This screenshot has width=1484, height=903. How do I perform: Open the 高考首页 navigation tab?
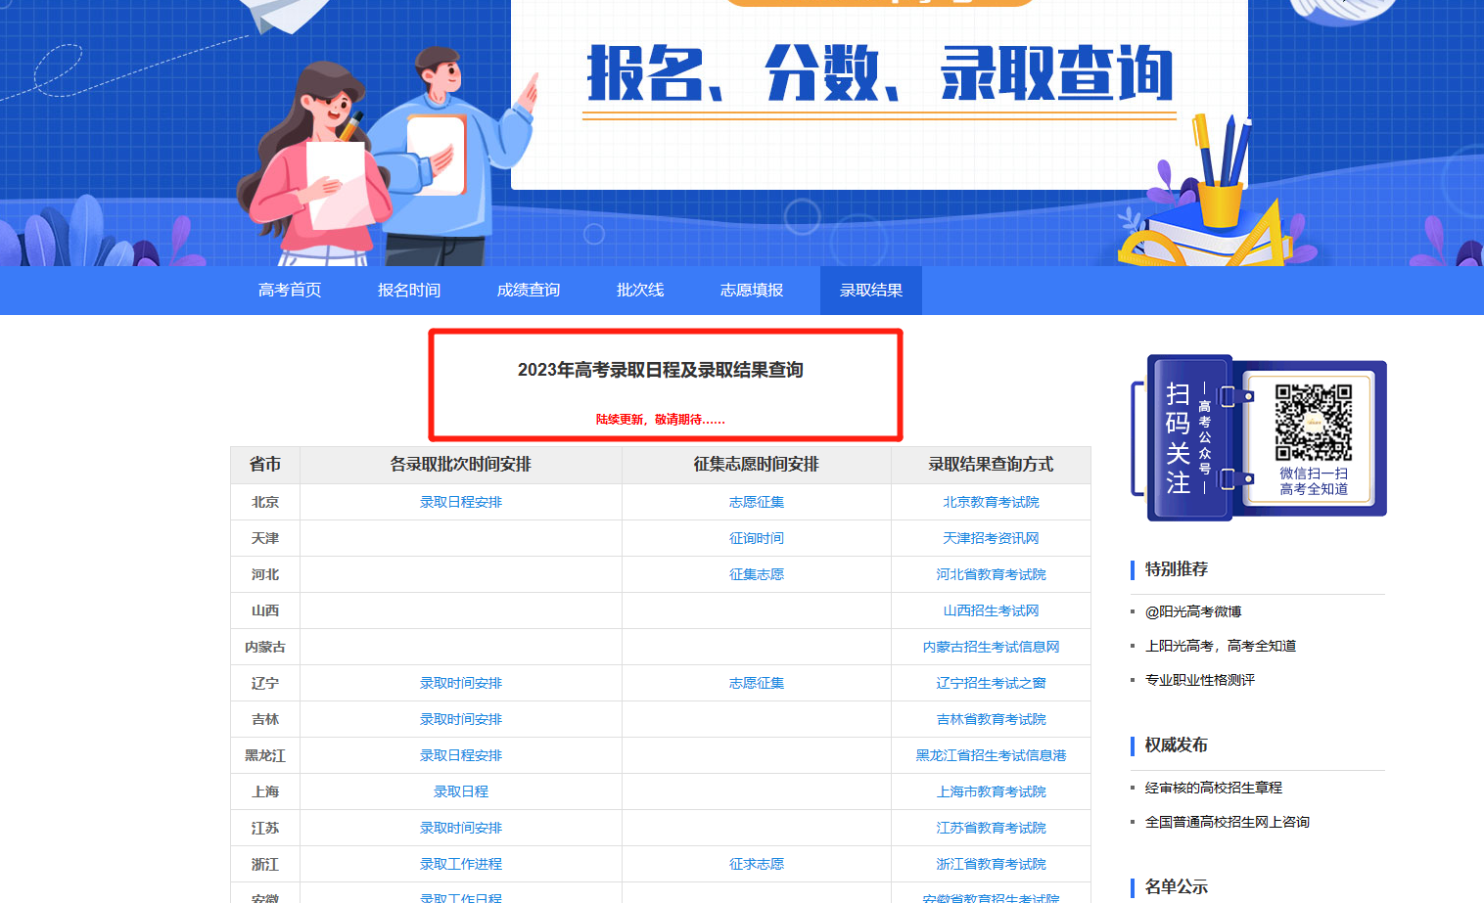pyautogui.click(x=290, y=291)
